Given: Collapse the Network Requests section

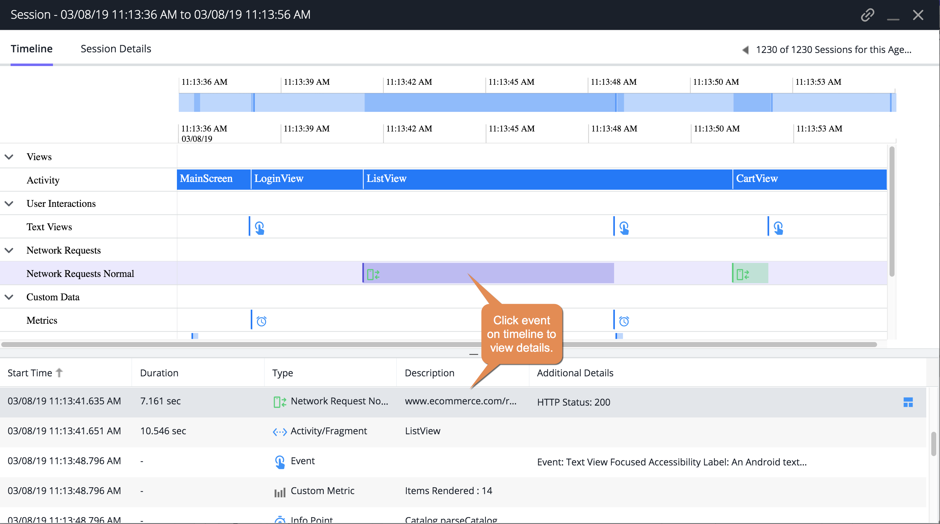Looking at the screenshot, I should point(9,250).
